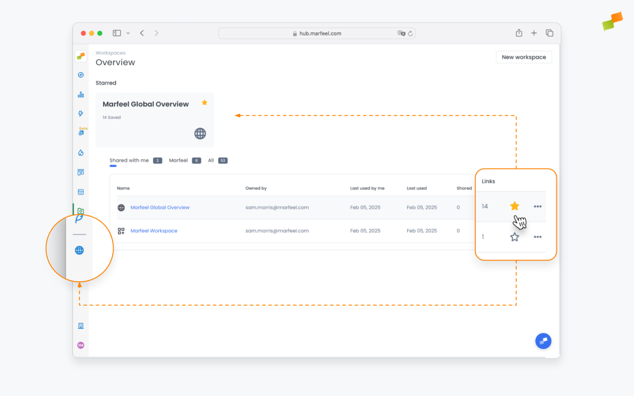Star the Marfeel Workspace row
The image size is (634, 396).
point(514,237)
